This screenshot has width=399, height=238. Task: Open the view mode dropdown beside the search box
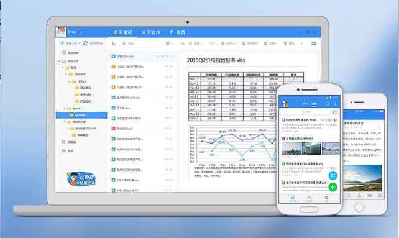coord(169,43)
